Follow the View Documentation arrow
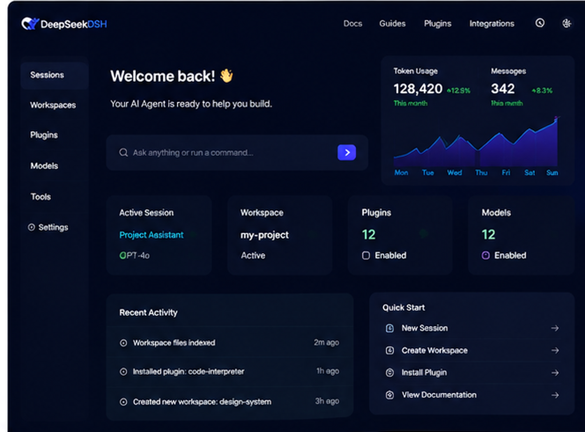 pyautogui.click(x=555, y=395)
